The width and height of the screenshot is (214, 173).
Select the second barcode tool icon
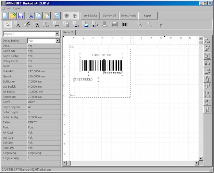(x=125, y=25)
